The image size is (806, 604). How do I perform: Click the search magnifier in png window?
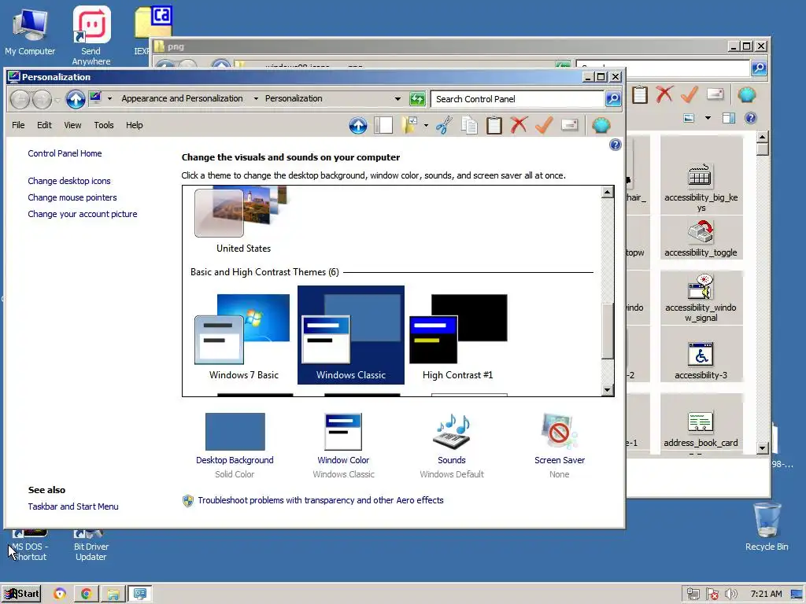click(x=760, y=68)
